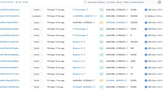This screenshot has width=163, height=91.
Task: Copy the 0xc78cf6...26D05f10 address
Action: pyautogui.click(x=126, y=80)
